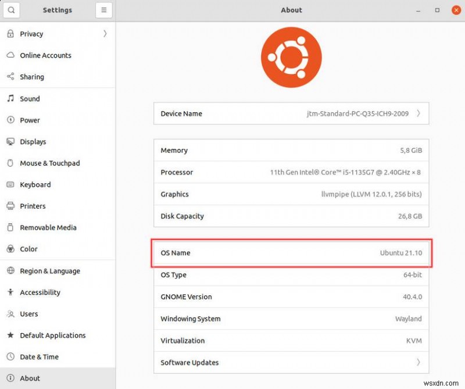Click the Processor label

pos(177,172)
